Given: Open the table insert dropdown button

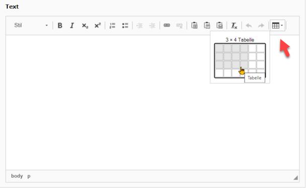Looking at the screenshot, I should tap(277, 26).
